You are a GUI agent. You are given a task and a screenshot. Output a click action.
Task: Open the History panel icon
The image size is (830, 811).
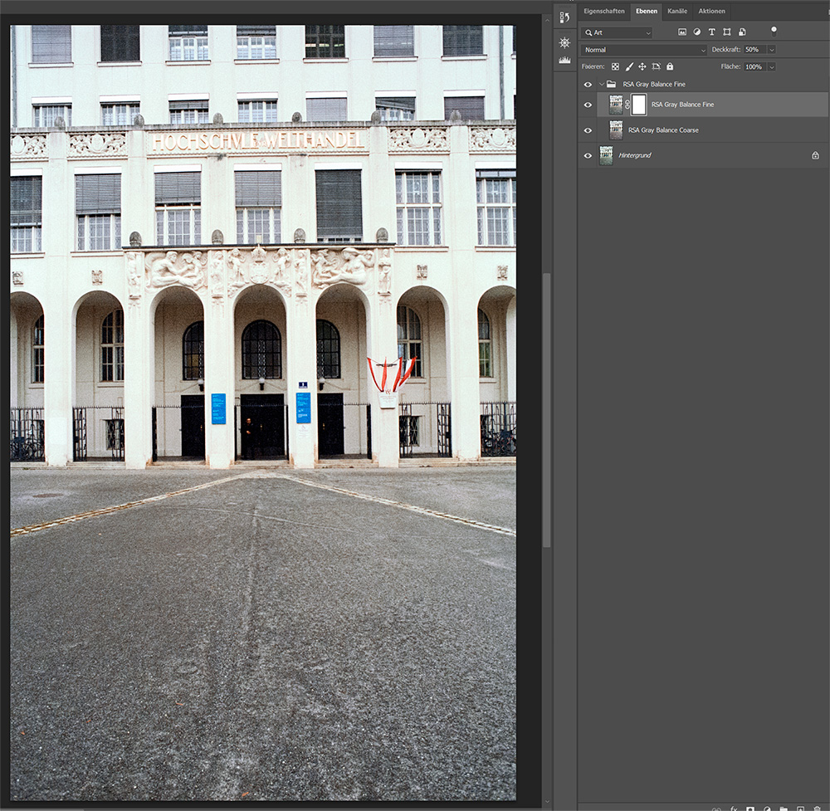pyautogui.click(x=564, y=18)
